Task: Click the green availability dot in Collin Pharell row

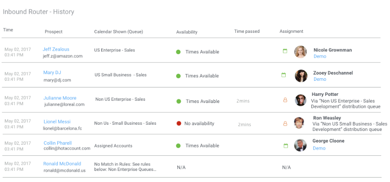Action: 179,146
